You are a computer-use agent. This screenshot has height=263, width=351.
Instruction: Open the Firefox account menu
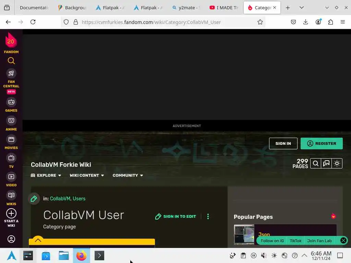(318, 22)
